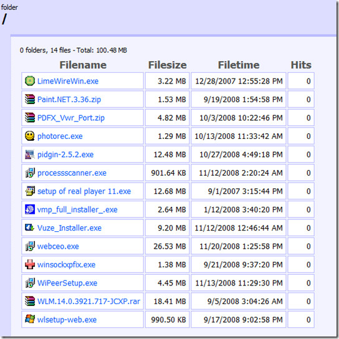The image size is (339, 339).
Task: Download wlsetup-web.exe link
Action: (x=67, y=320)
